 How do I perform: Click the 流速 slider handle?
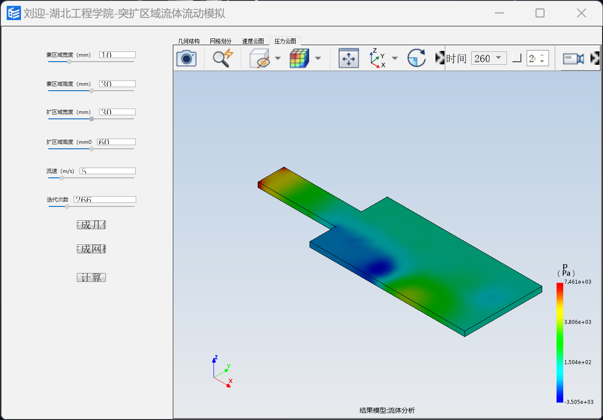point(62,178)
